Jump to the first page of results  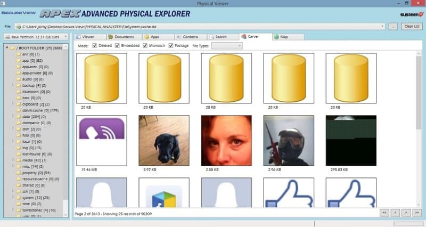(x=384, y=212)
